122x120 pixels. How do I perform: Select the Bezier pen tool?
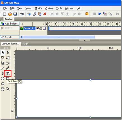click(x=3, y=73)
